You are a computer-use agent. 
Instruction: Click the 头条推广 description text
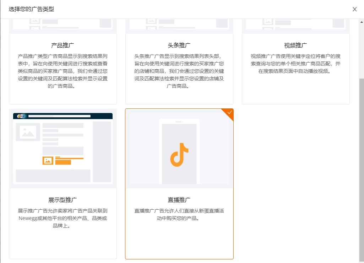coord(179,71)
